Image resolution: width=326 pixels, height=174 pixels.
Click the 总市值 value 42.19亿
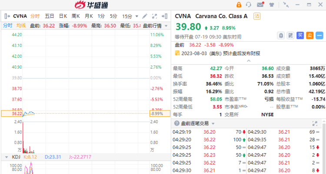(x=317, y=92)
